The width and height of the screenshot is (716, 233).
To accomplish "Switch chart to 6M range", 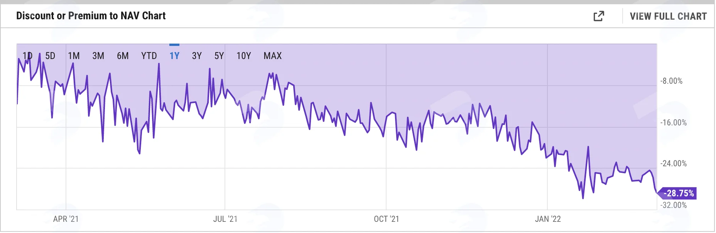I will click(123, 56).
